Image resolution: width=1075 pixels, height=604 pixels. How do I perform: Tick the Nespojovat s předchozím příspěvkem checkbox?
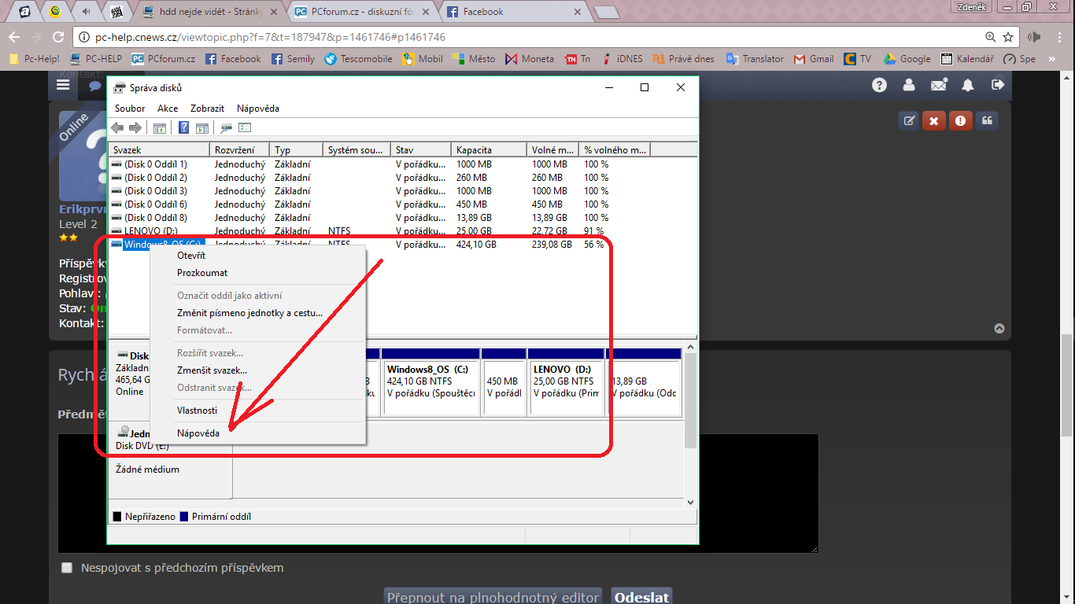[67, 568]
